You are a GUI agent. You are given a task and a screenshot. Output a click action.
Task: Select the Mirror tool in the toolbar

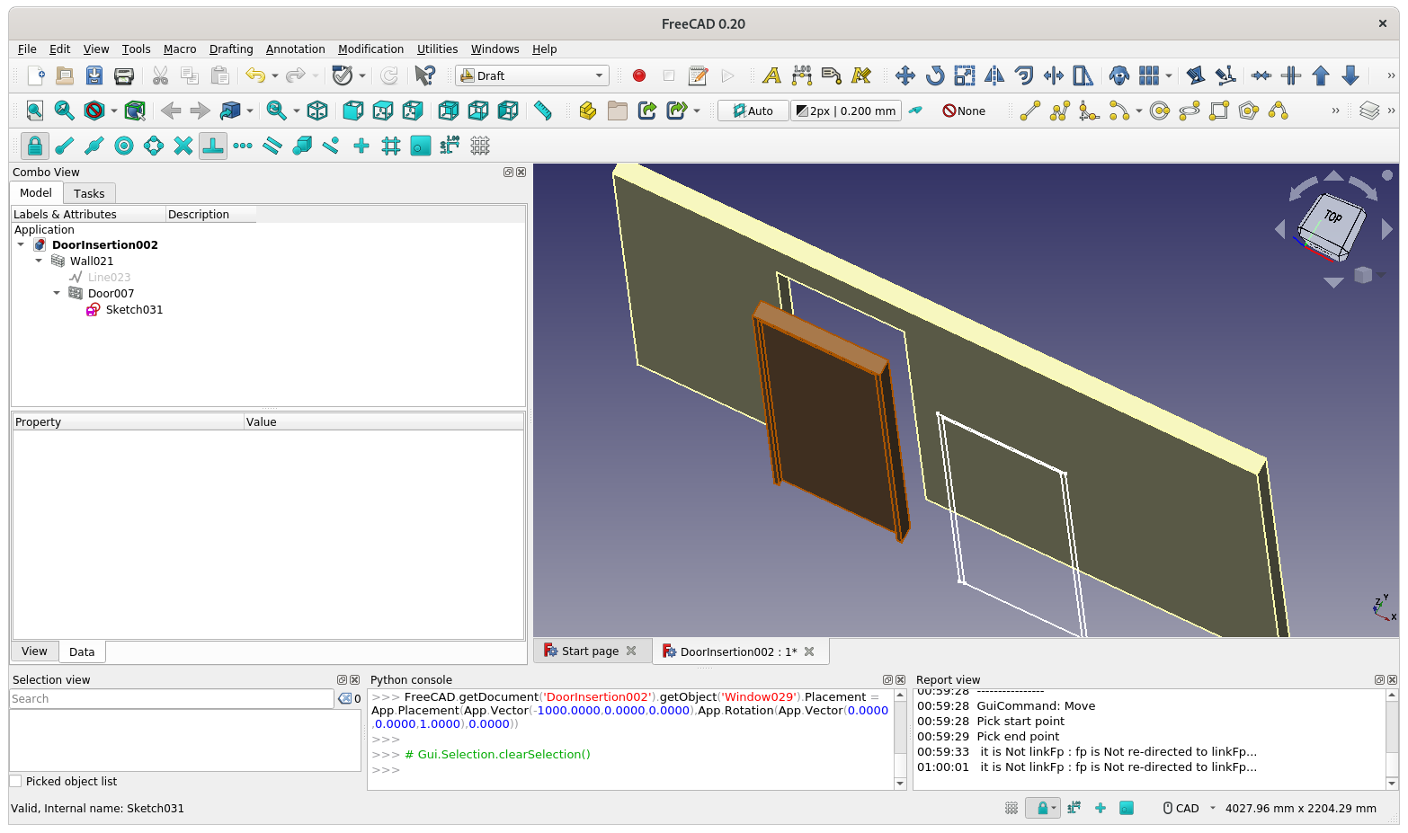[x=994, y=75]
